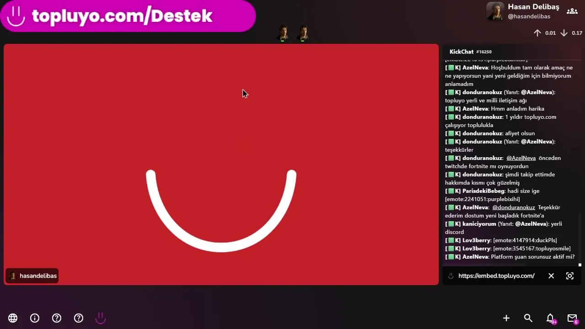Click the hasandelibas stream name tag

click(32, 276)
